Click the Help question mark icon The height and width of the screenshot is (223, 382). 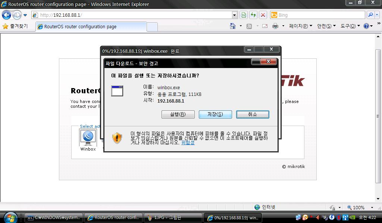[x=366, y=26]
